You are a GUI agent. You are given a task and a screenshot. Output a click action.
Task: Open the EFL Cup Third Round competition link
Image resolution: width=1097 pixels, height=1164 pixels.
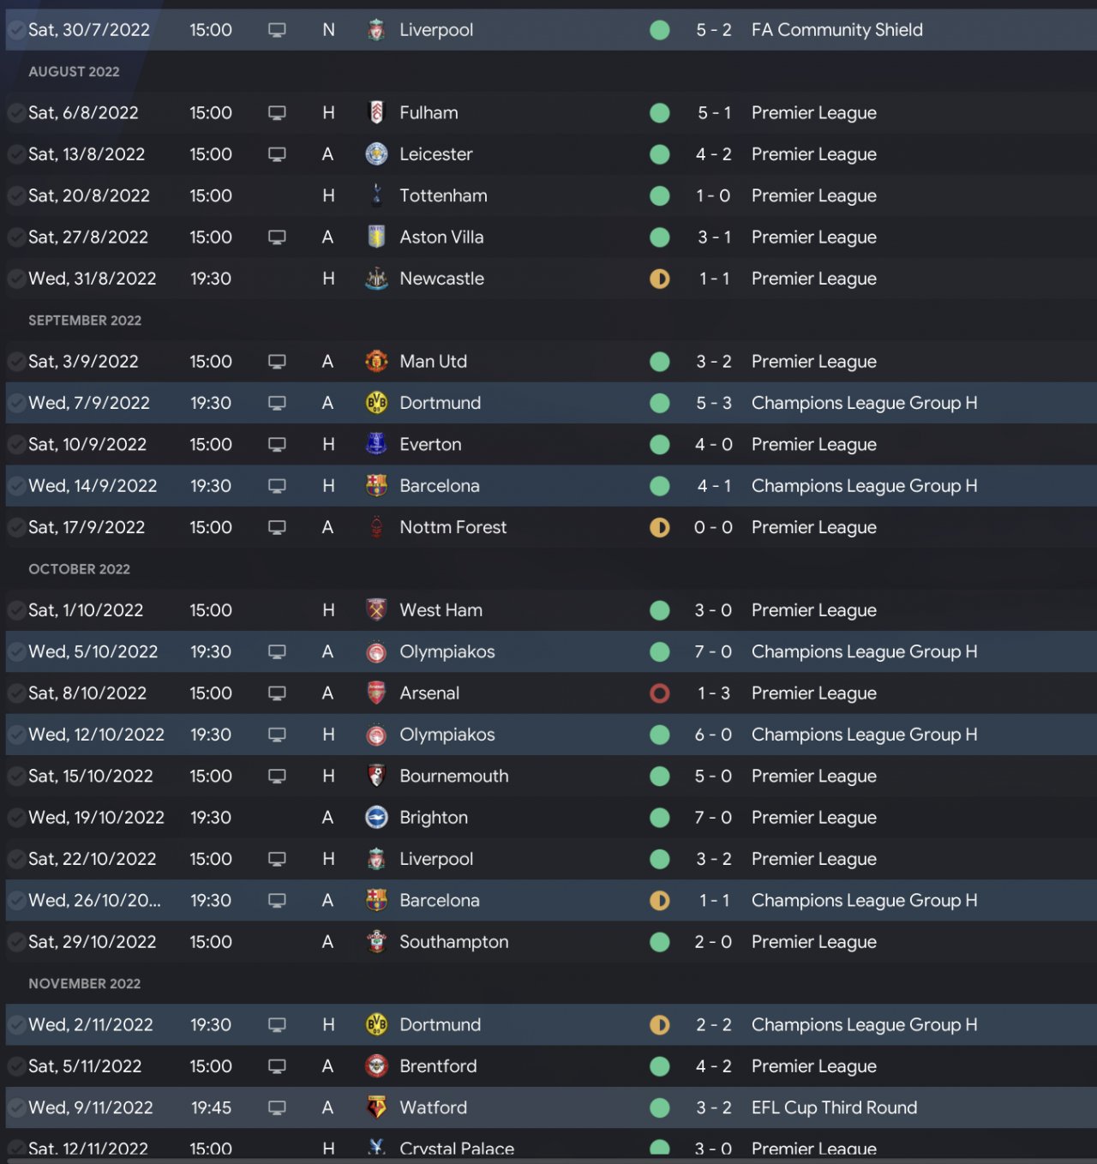click(x=834, y=1107)
